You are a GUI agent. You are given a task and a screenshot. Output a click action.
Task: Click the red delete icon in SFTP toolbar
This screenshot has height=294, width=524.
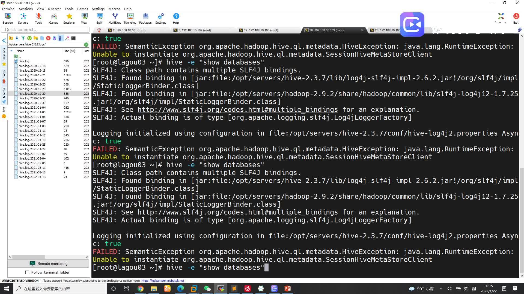coord(48,38)
